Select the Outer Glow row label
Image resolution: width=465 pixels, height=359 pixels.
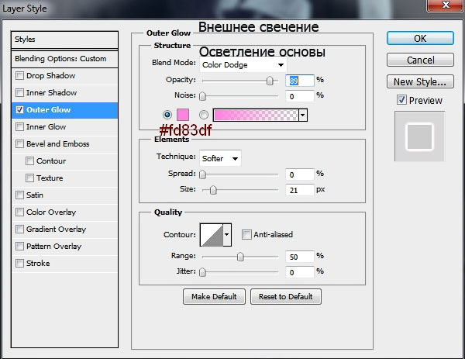click(x=49, y=110)
